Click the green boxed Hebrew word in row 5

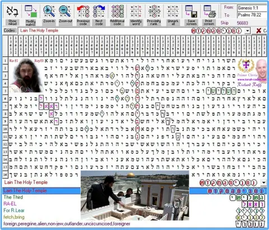pyautogui.click(x=221, y=91)
